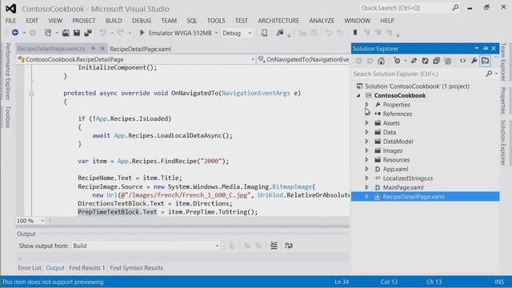This screenshot has height=288, width=512.
Task: Click the Home icon in Solution Explorer
Action: [381, 61]
